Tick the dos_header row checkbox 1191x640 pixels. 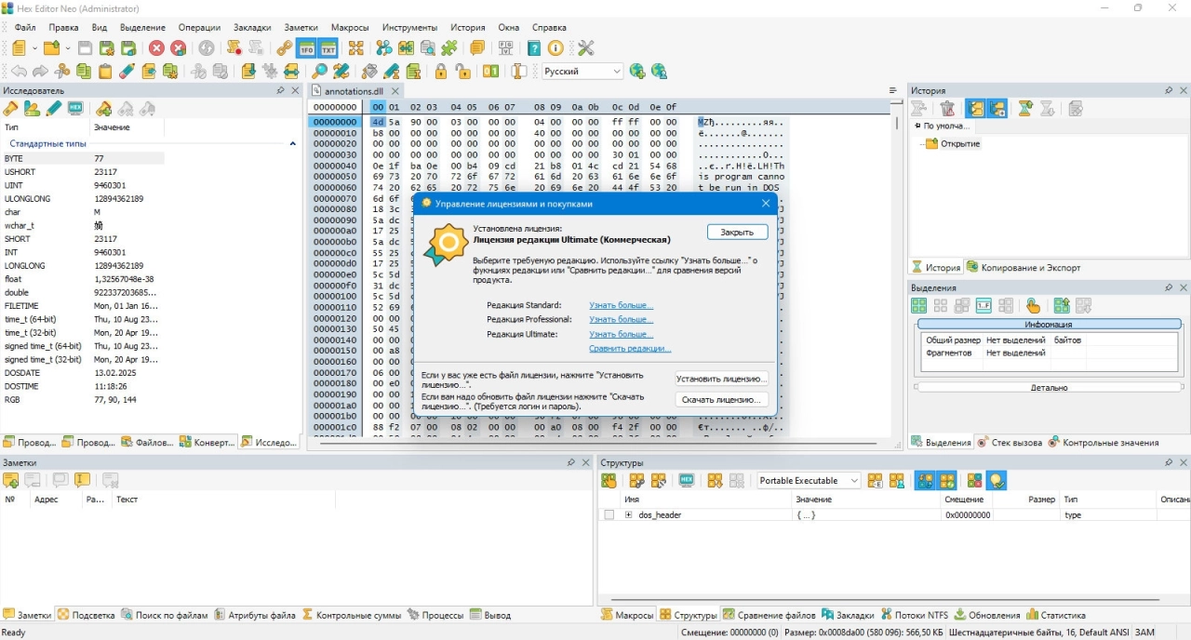coord(609,515)
